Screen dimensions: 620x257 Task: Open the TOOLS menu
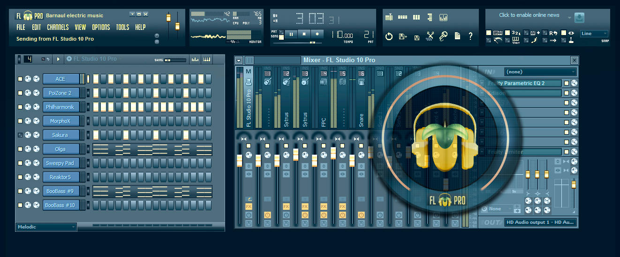122,28
